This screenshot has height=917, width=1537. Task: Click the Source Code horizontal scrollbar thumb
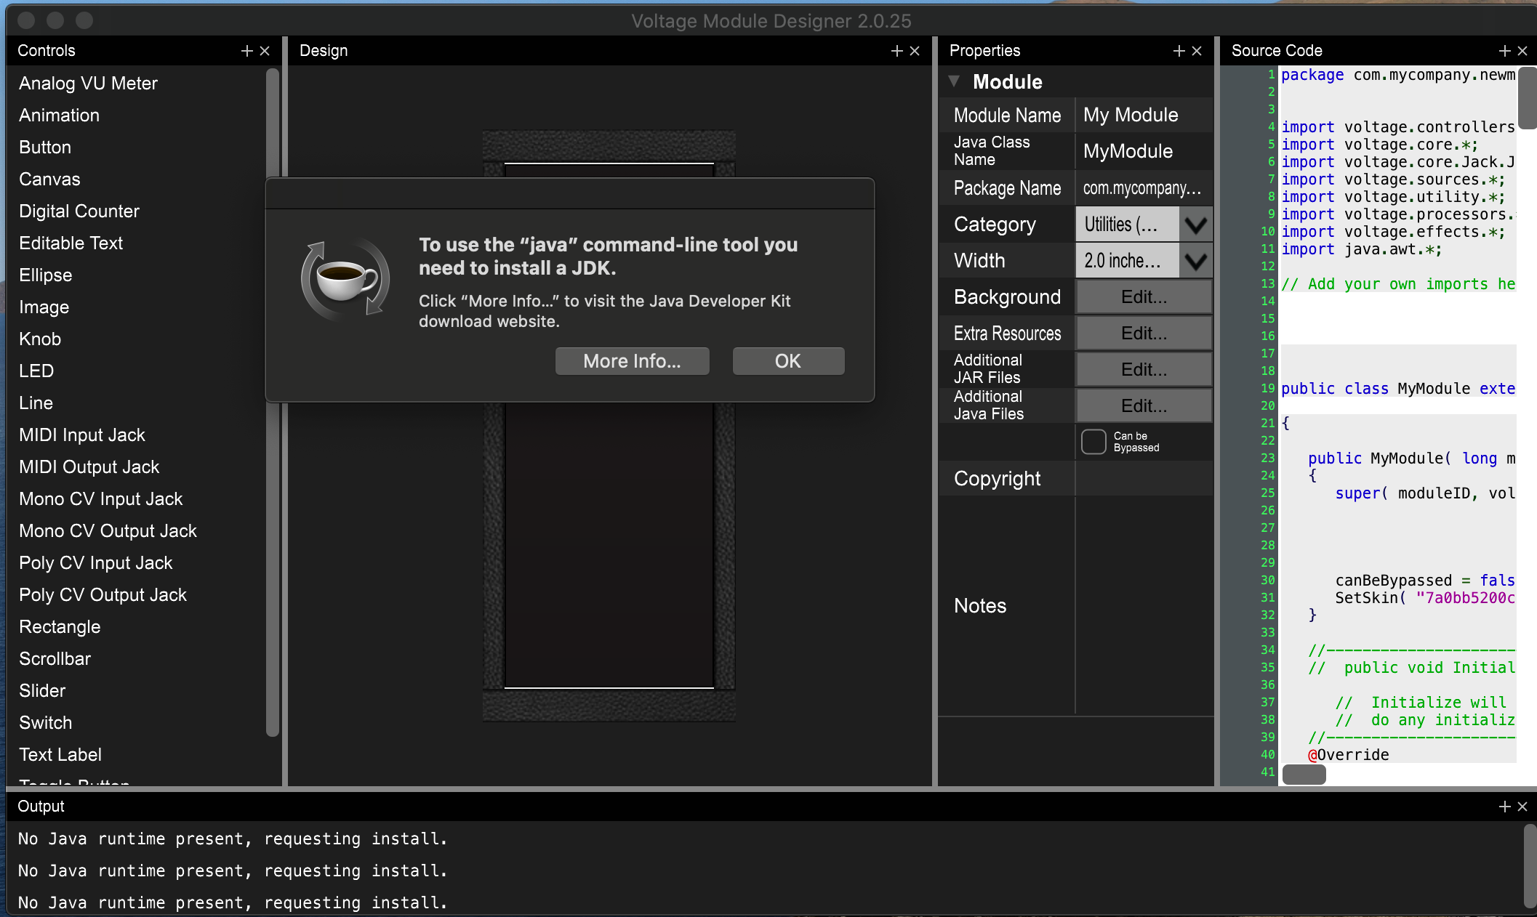tap(1304, 775)
